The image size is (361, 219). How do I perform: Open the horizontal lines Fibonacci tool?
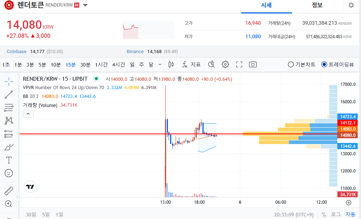click(9, 108)
